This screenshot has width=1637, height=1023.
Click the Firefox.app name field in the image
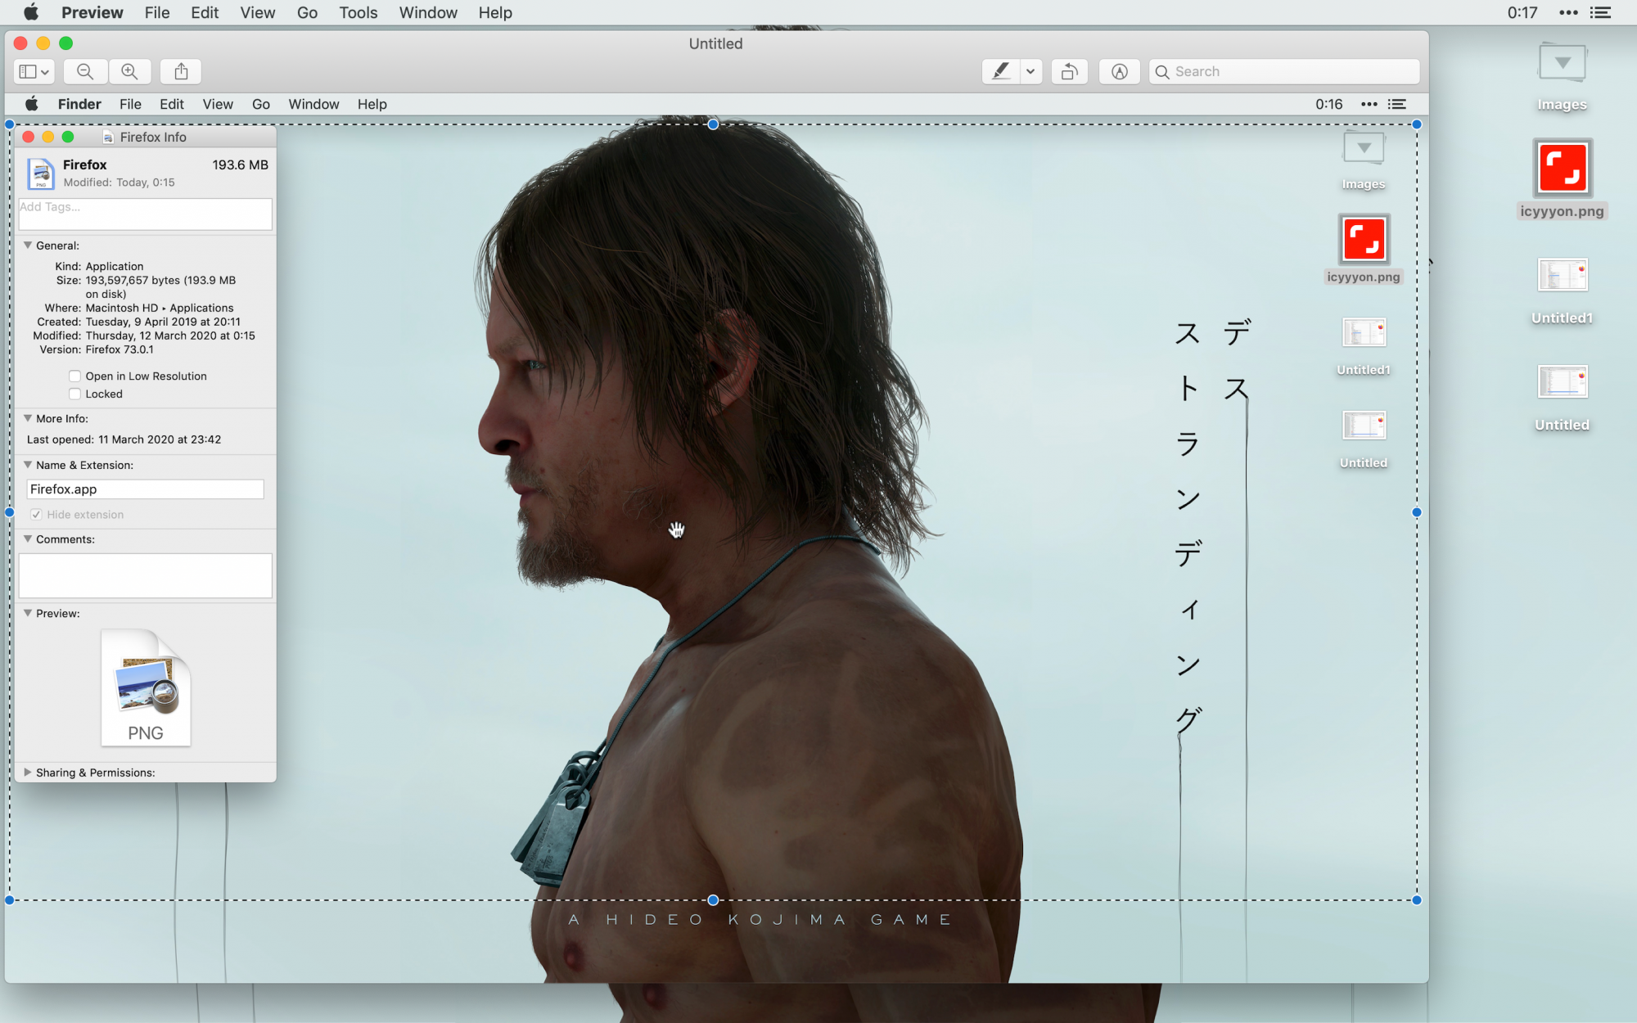pos(146,489)
